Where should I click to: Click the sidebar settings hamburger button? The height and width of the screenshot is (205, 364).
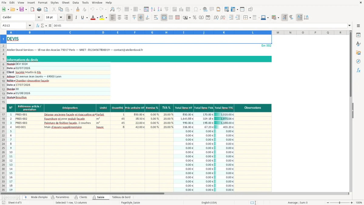pos(358,26)
